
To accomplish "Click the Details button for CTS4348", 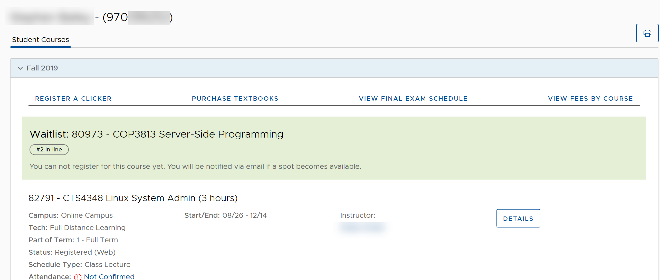I will click(x=518, y=218).
